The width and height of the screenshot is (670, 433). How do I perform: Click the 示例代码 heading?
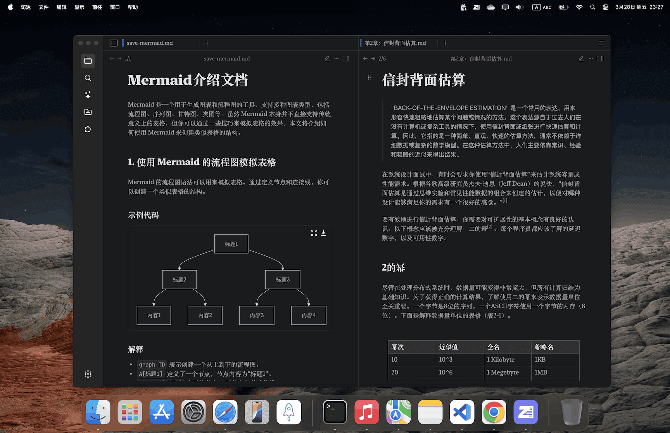click(143, 215)
